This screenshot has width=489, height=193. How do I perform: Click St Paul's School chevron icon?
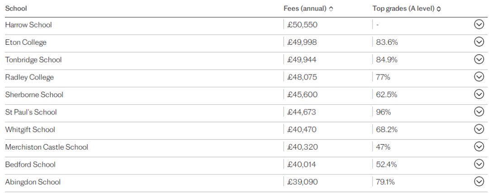click(479, 112)
